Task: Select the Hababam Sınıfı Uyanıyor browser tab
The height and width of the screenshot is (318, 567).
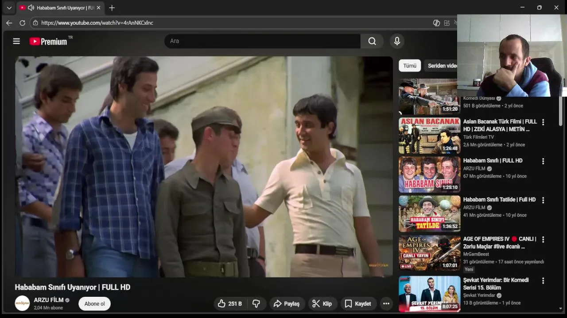Action: (60, 8)
